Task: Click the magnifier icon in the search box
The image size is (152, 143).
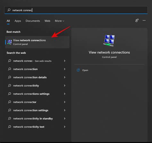Action: coord(9,10)
